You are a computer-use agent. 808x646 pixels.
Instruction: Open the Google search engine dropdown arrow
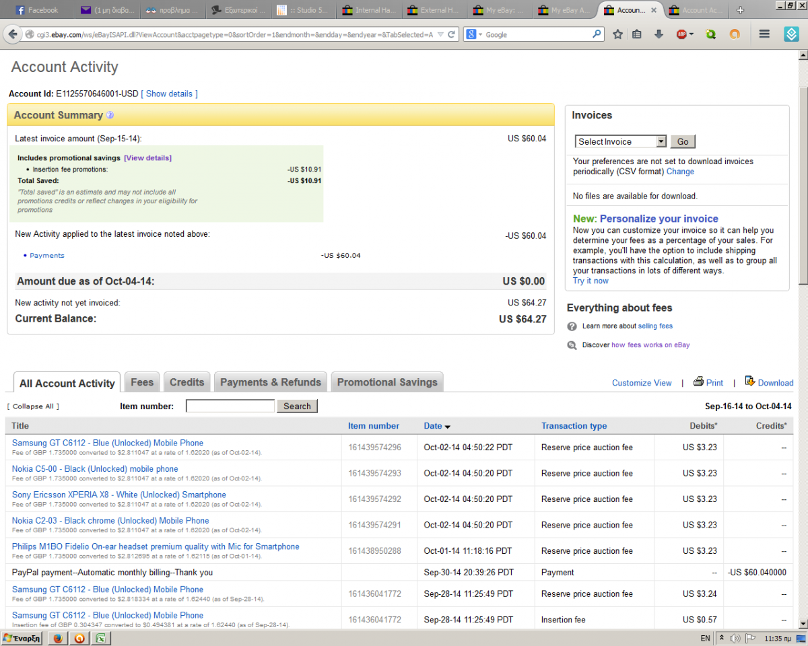(480, 34)
